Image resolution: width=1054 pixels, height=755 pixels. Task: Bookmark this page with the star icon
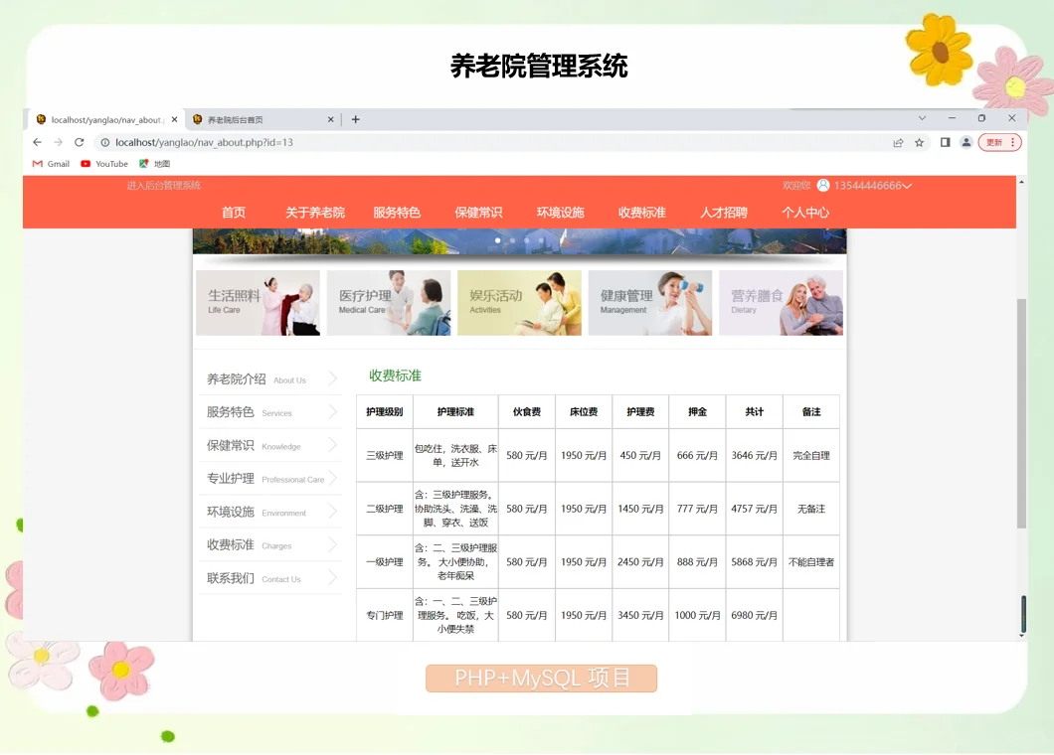(919, 142)
